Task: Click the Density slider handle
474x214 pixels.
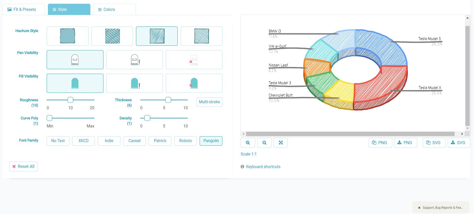Action: coord(147,118)
